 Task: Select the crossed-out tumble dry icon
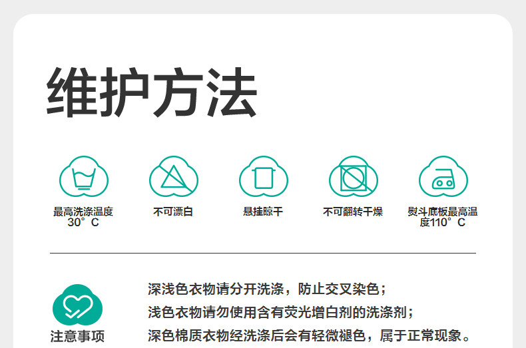tap(353, 177)
